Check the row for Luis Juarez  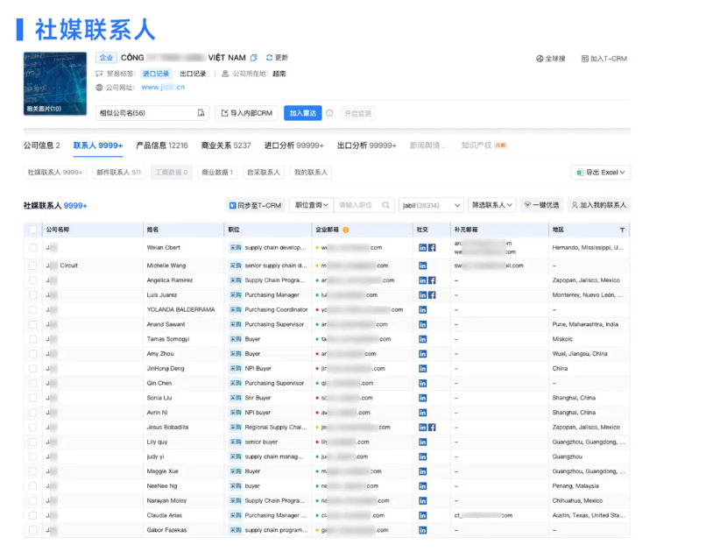(32, 295)
